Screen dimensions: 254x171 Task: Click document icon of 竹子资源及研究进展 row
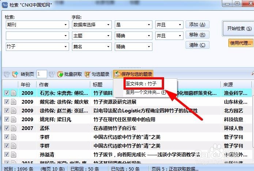click(x=14, y=102)
